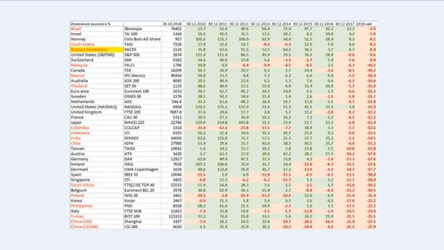Select the IBEX 35 index cell

pyautogui.click(x=142, y=174)
